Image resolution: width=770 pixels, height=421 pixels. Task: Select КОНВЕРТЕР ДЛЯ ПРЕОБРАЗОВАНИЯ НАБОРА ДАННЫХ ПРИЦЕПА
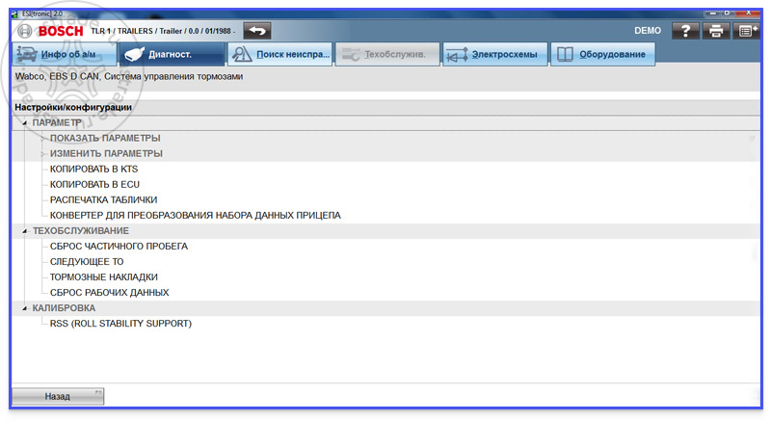pos(196,216)
